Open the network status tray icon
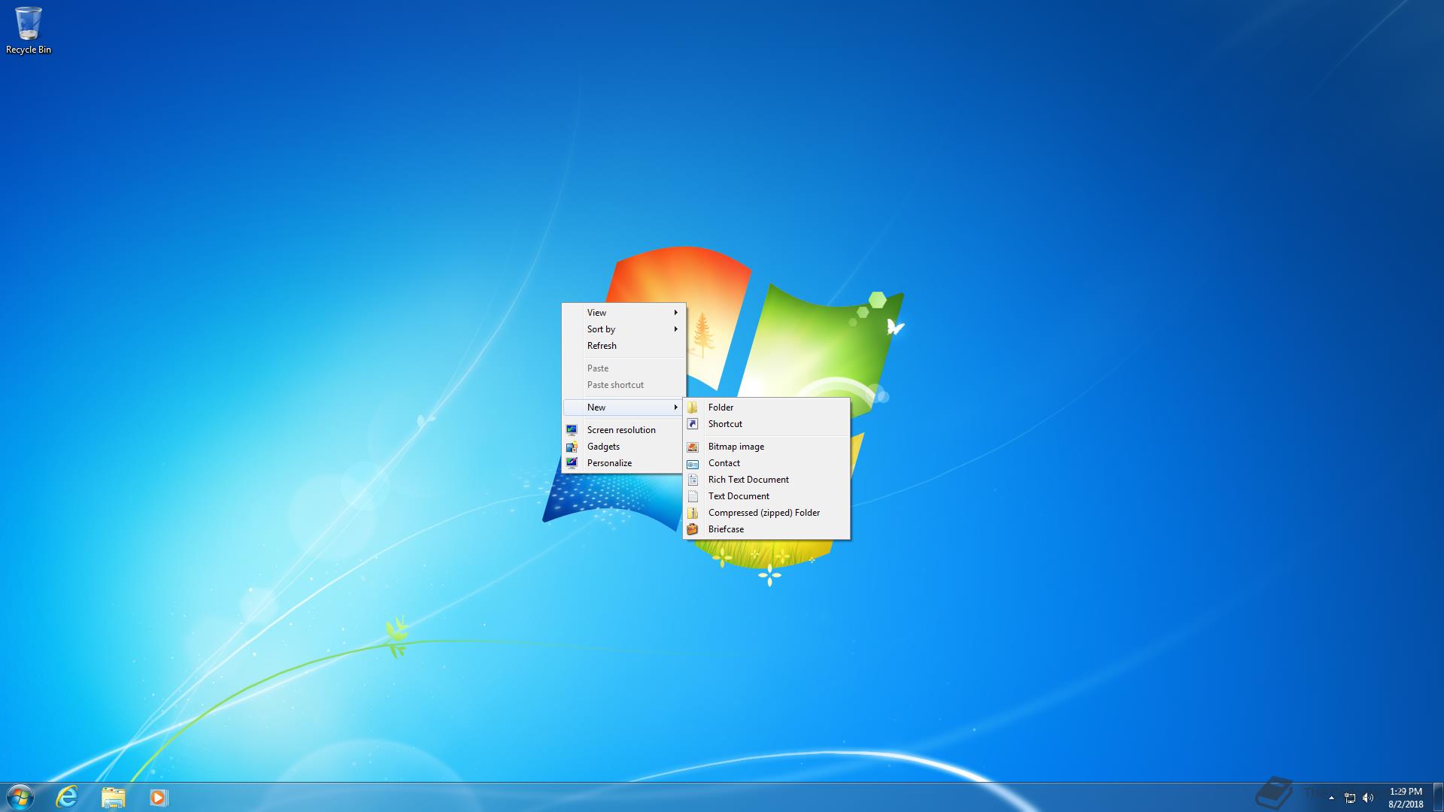Viewport: 1444px width, 812px height. tap(1350, 798)
